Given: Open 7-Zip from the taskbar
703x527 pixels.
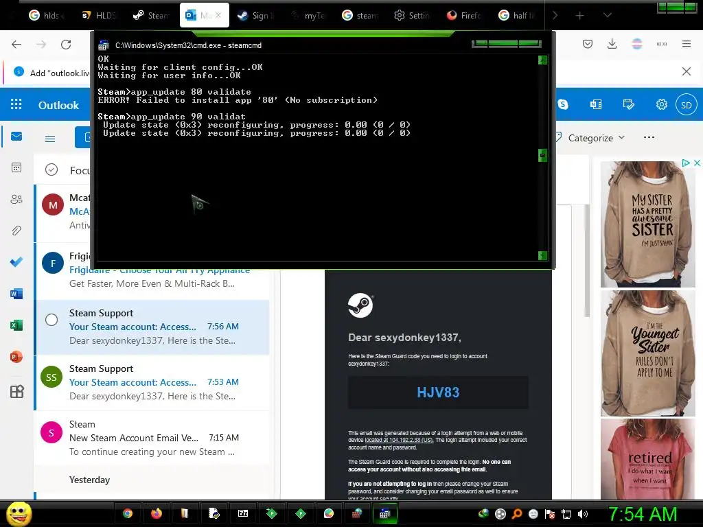Looking at the screenshot, I should [243, 513].
